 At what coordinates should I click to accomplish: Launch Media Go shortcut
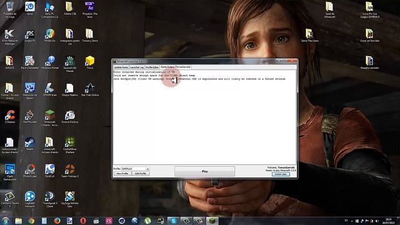(50, 36)
